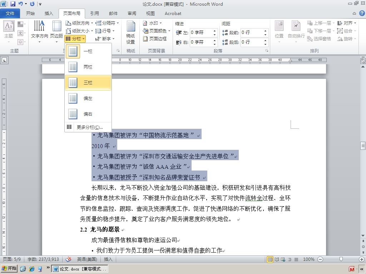Toggle ruler display icon above scrollbar
This screenshot has width=366, height=274.
pyautogui.click(x=363, y=61)
